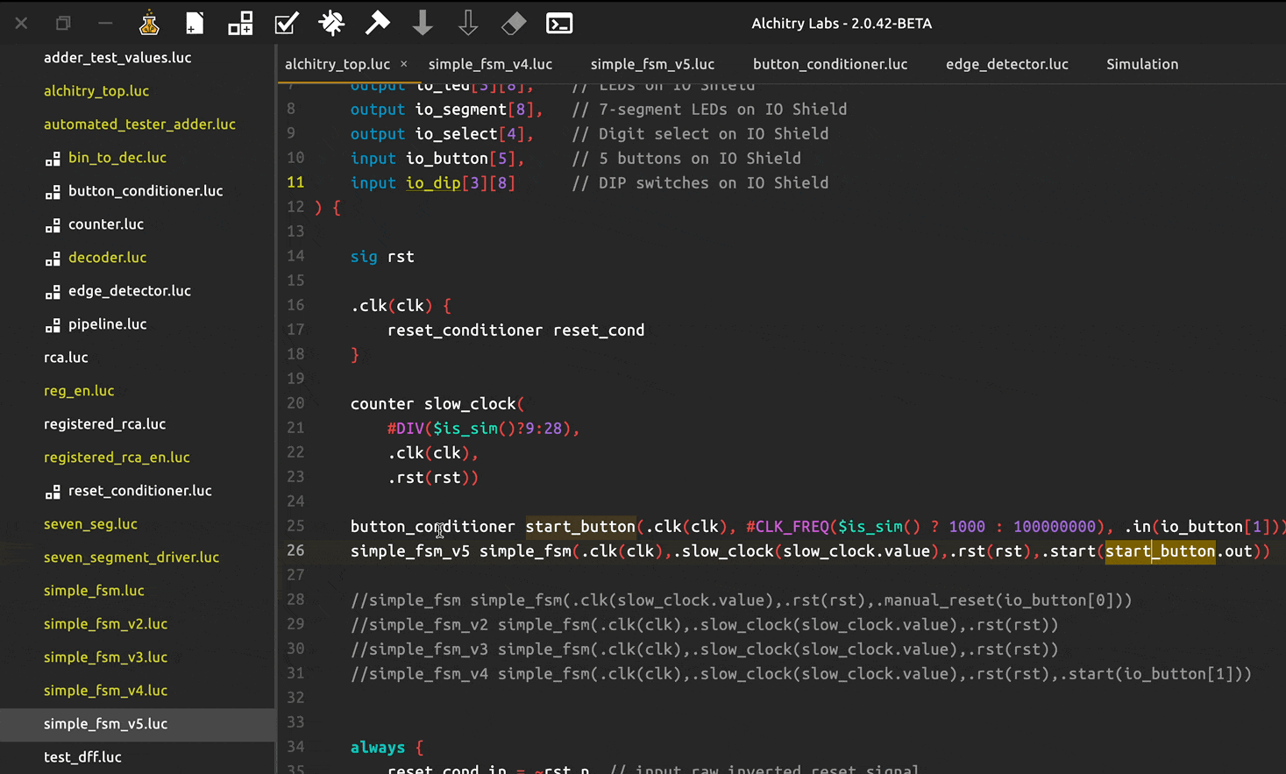Click the solid arrow load-to-flash icon
Image resolution: width=1286 pixels, height=774 pixels.
tap(423, 24)
